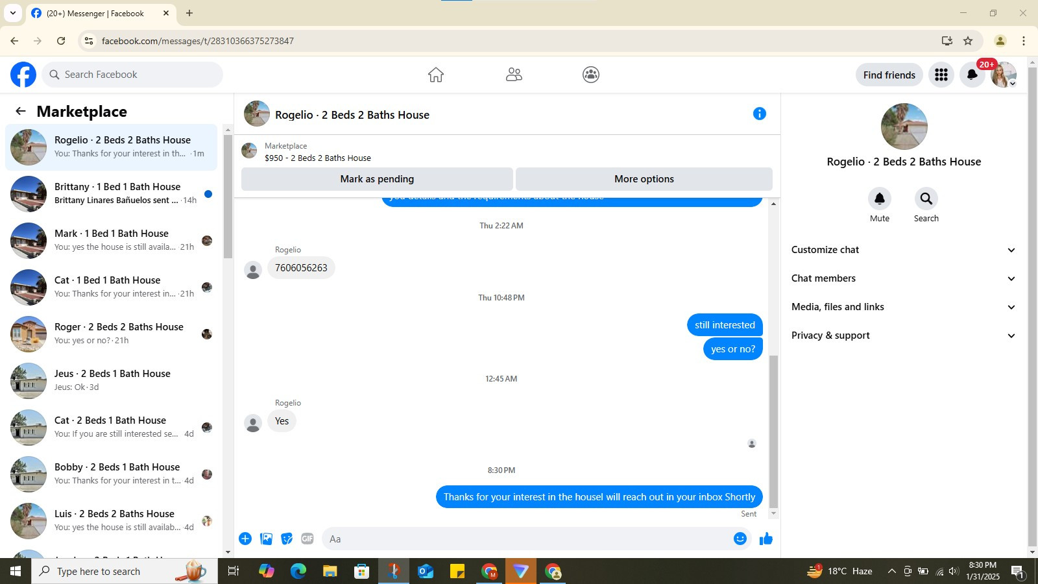1038x584 pixels.
Task: Click the conversation messages scrollbar
Action: [x=773, y=432]
